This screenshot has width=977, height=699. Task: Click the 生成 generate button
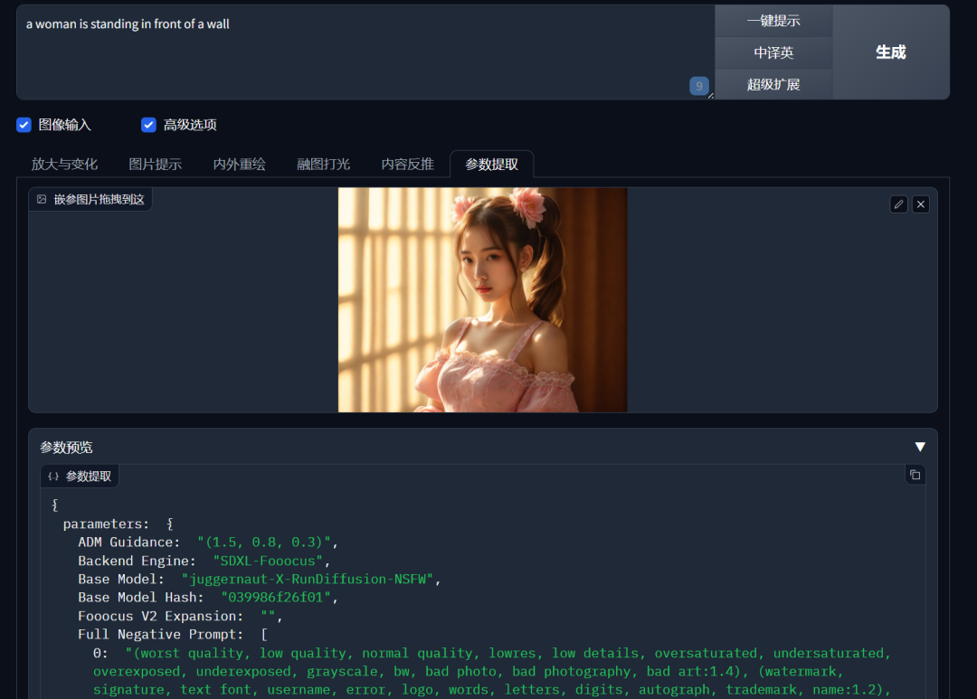coord(891,52)
